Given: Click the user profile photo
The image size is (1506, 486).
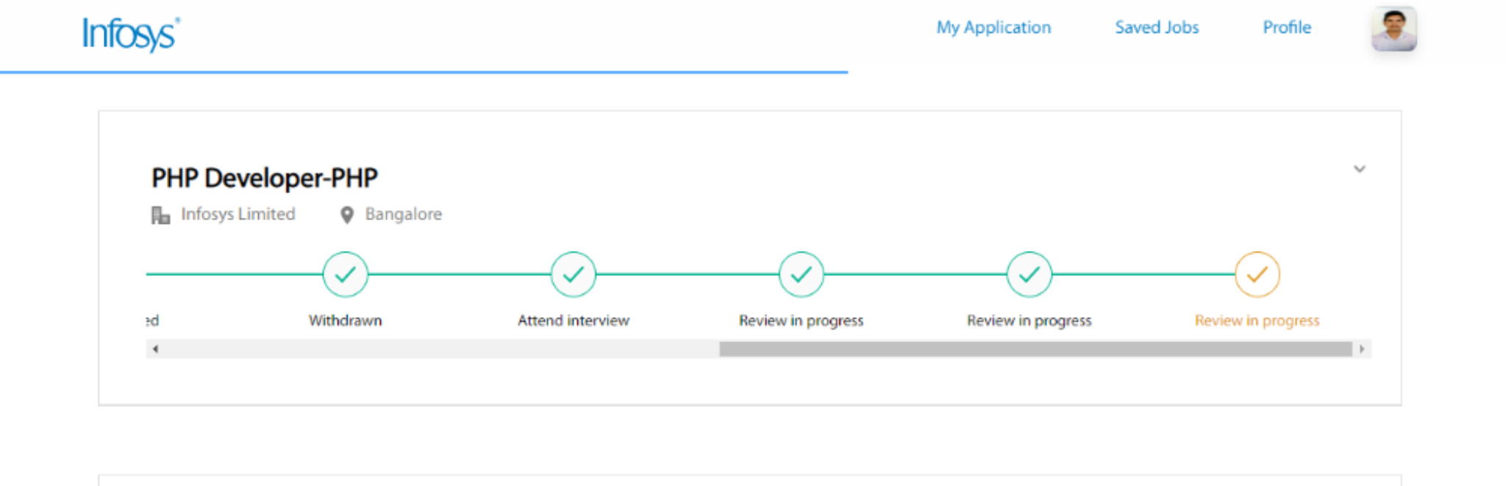Looking at the screenshot, I should pos(1393,29).
